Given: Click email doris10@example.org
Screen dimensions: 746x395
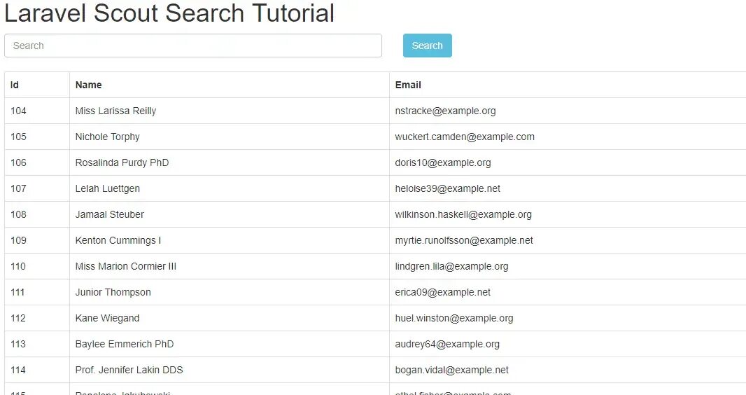Looking at the screenshot, I should [443, 162].
